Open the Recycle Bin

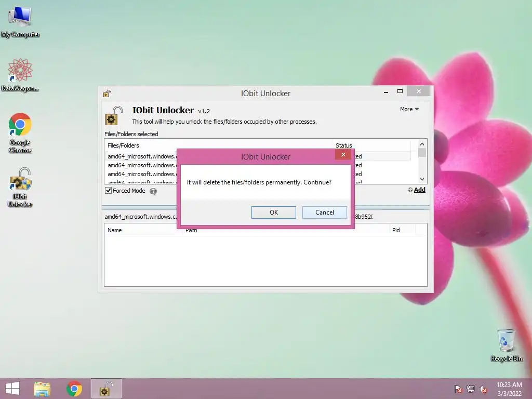click(x=506, y=345)
